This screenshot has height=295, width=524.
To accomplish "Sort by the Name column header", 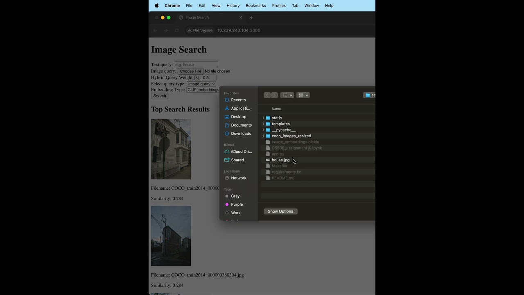I will 276,109.
